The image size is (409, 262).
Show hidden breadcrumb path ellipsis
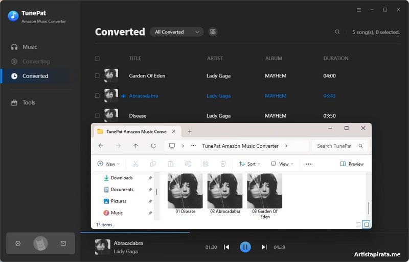(193, 146)
